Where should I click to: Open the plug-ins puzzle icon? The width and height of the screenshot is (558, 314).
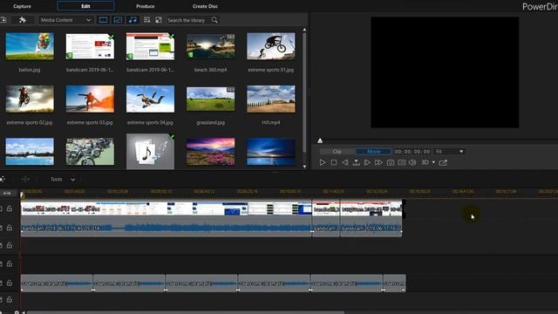[23, 20]
